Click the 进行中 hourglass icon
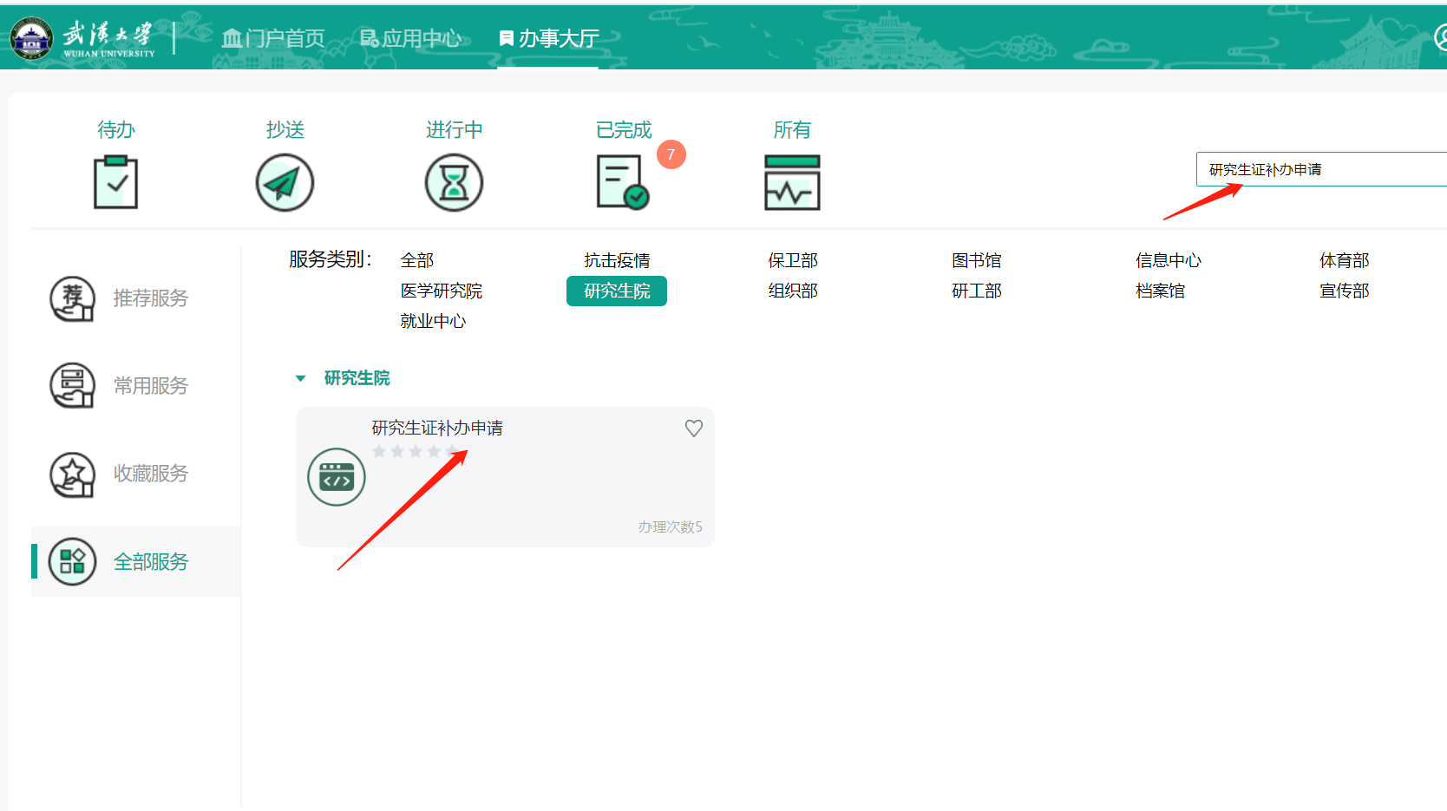 pos(454,182)
